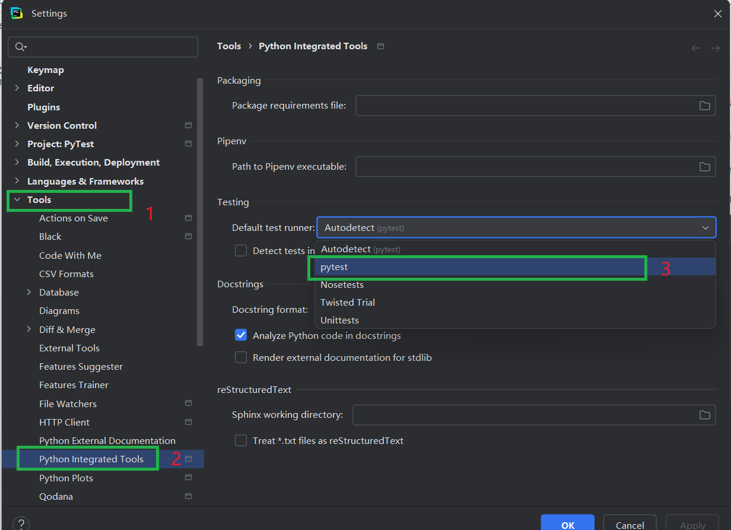This screenshot has width=731, height=530.
Task: Select Nosetests from the test runner list
Action: coord(515,285)
